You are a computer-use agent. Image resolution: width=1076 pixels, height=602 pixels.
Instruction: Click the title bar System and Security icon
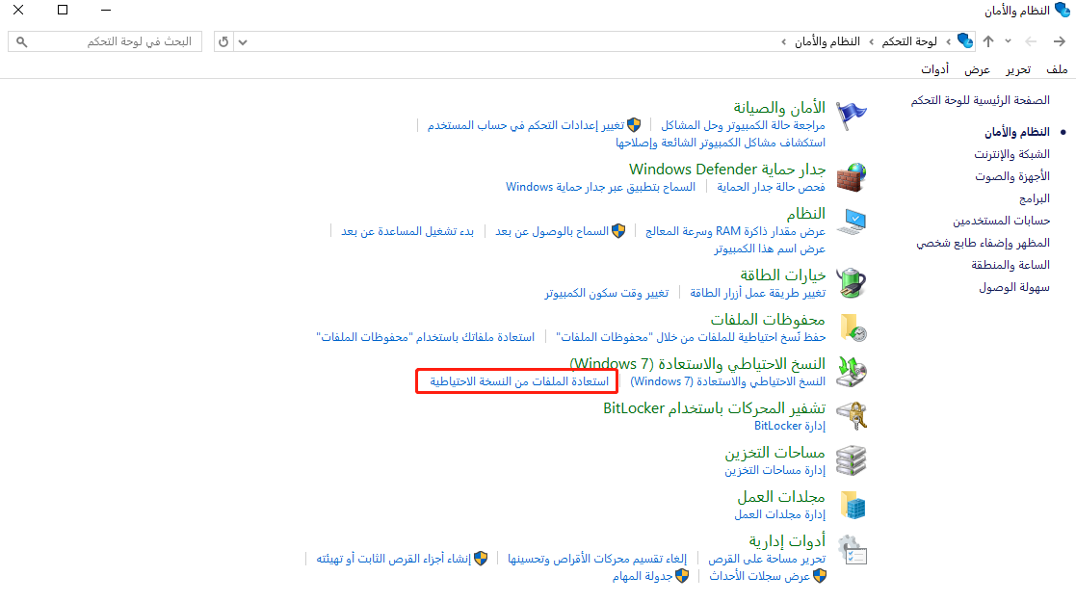point(1062,10)
